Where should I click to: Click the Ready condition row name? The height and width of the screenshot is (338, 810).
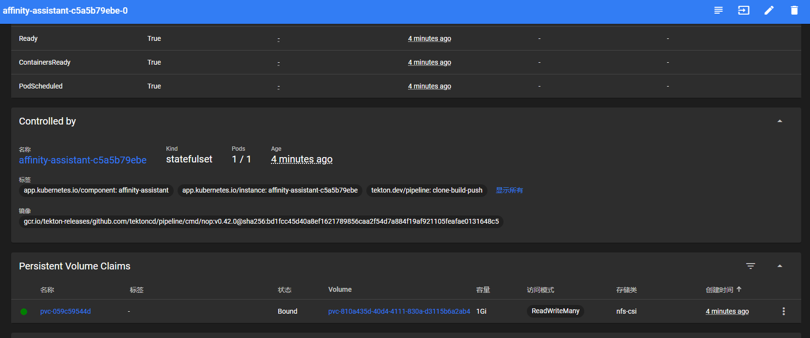pyautogui.click(x=28, y=38)
